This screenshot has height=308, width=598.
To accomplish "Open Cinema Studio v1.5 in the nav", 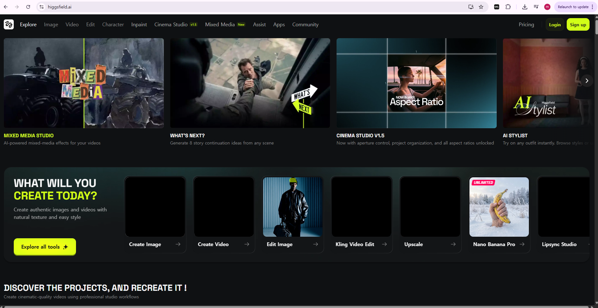I will coord(176,24).
